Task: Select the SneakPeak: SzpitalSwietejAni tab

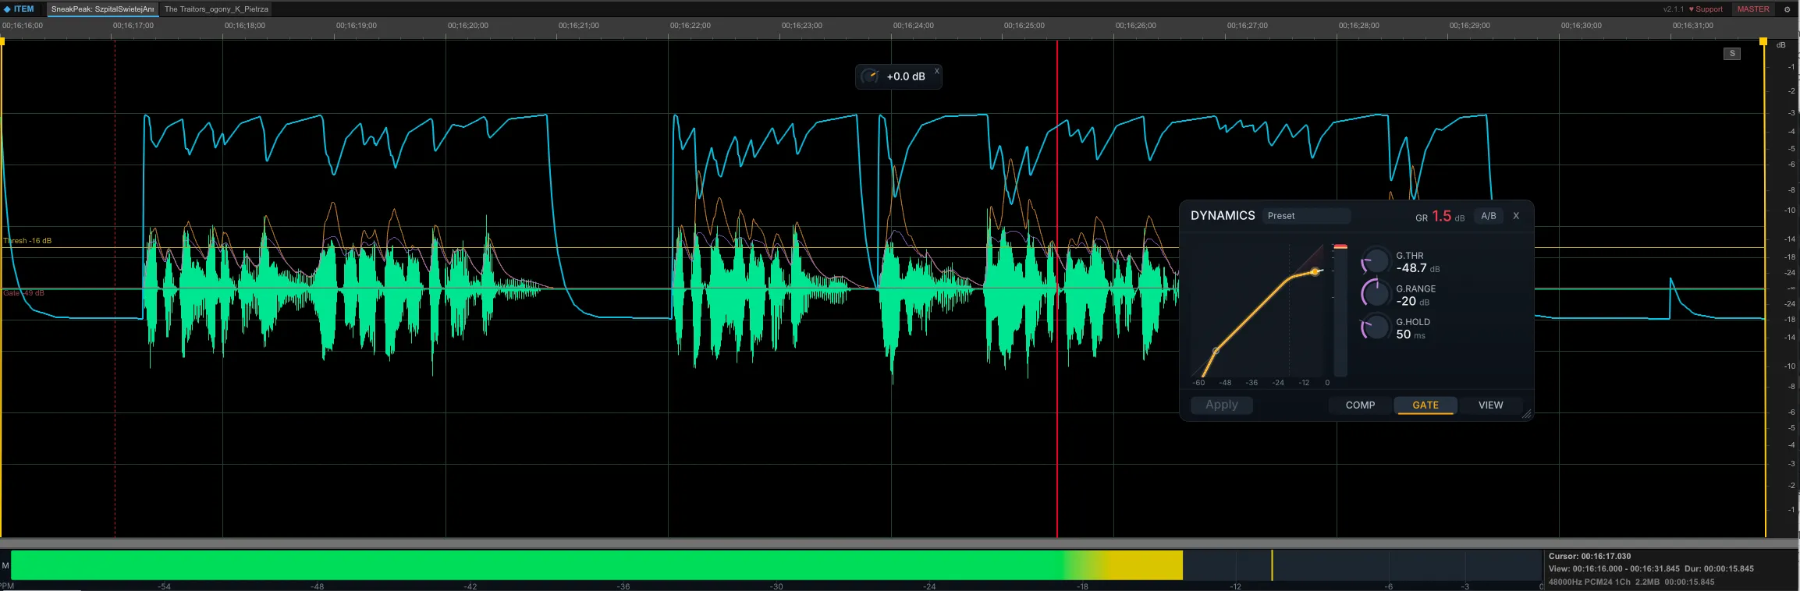Action: click(x=103, y=9)
